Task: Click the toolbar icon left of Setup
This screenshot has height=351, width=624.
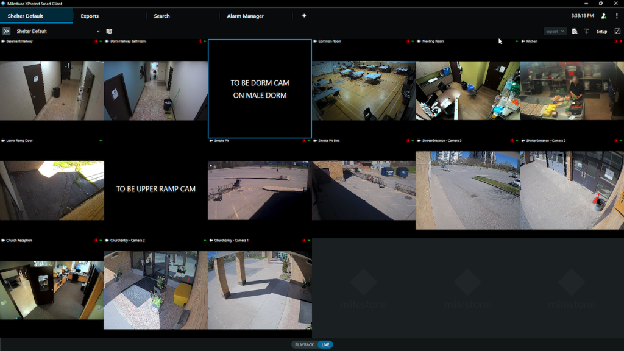Action: coord(586,31)
